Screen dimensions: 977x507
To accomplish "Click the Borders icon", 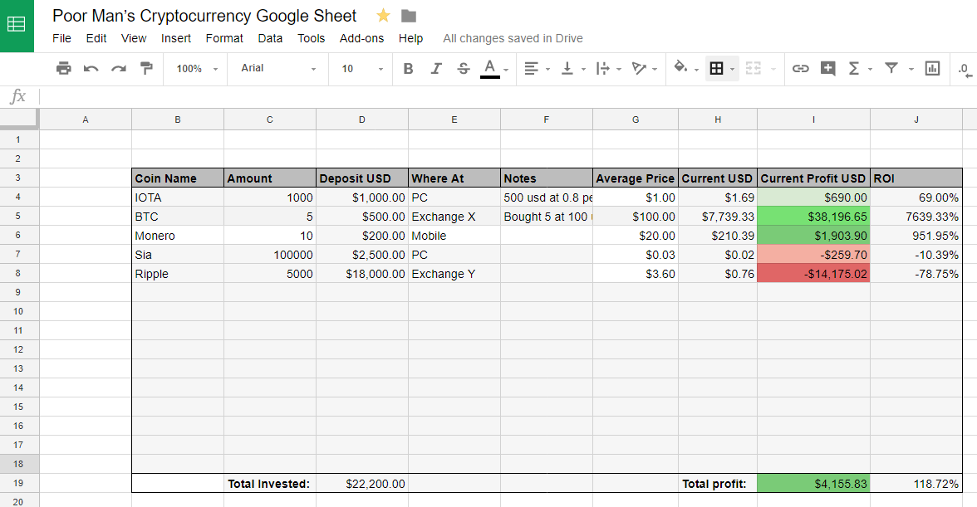I will point(716,68).
